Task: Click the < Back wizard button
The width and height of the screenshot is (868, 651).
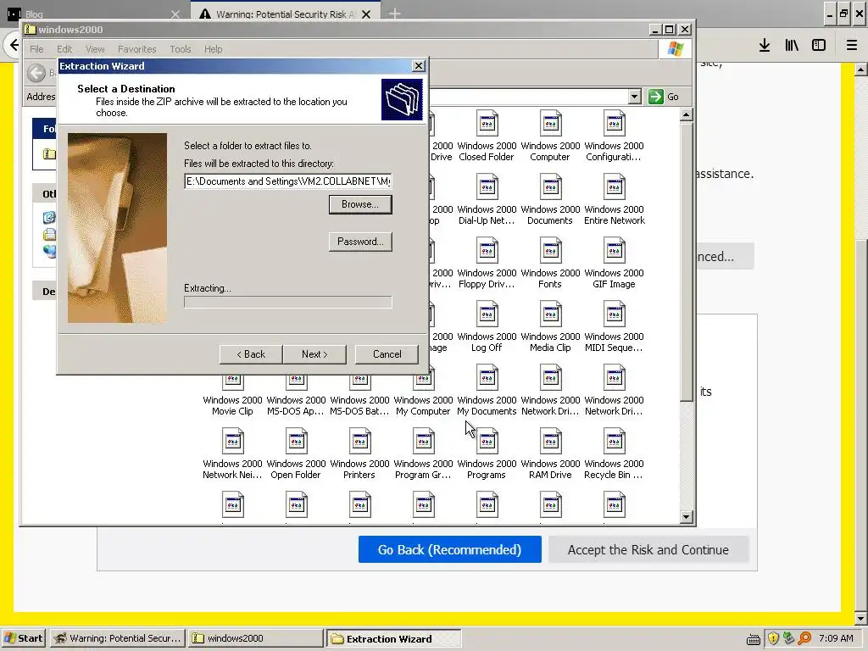Action: [251, 354]
